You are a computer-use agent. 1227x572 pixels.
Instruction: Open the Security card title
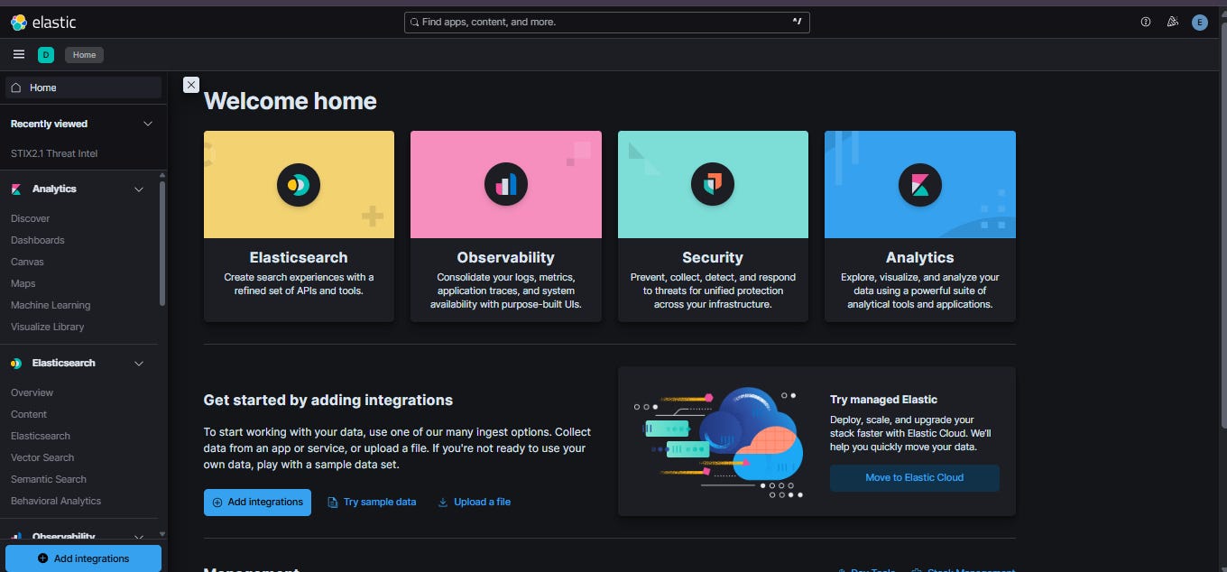click(713, 257)
